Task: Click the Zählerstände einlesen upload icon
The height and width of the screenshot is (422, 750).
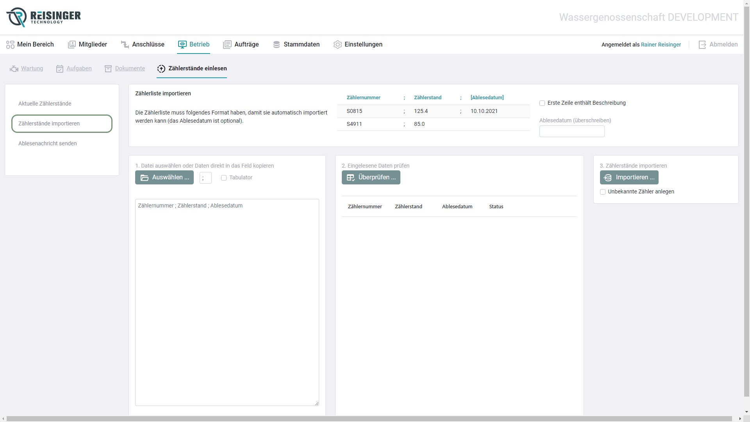Action: [161, 69]
